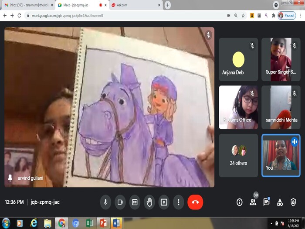This screenshot has width=305, height=229.
Task: Open the Present now screen share button
Action: point(164,202)
